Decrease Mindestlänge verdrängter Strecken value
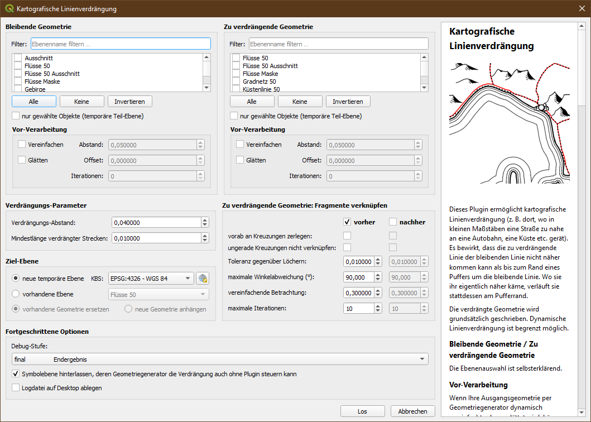The image size is (591, 422). point(205,241)
